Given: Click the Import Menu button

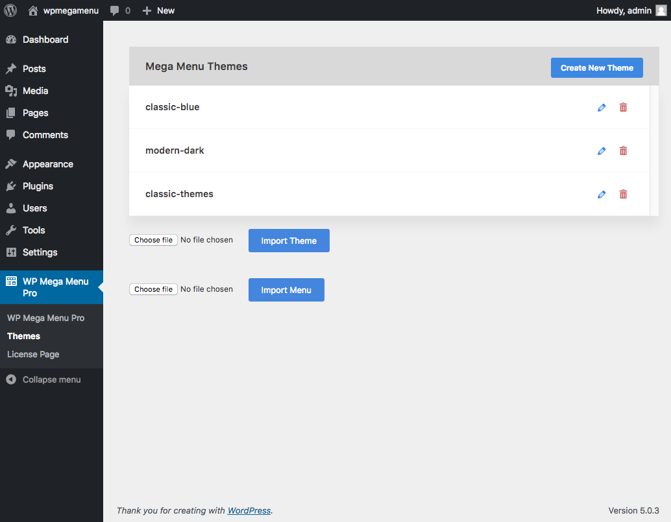Looking at the screenshot, I should (x=286, y=290).
